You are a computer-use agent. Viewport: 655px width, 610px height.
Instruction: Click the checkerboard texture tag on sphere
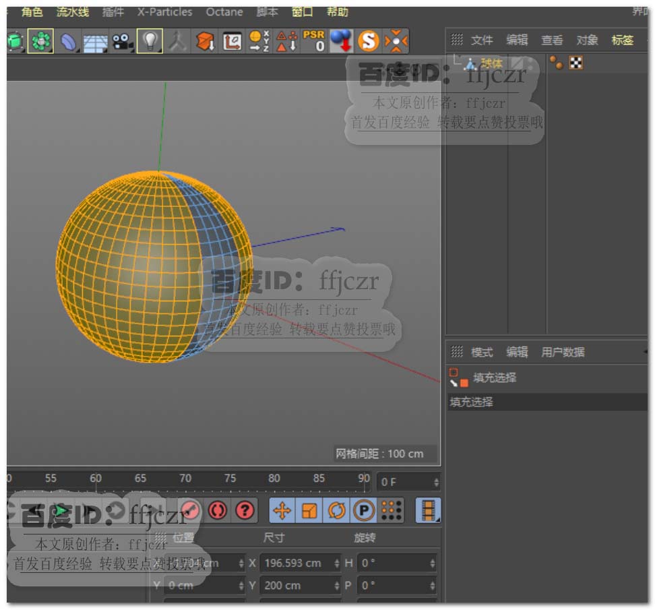(576, 63)
